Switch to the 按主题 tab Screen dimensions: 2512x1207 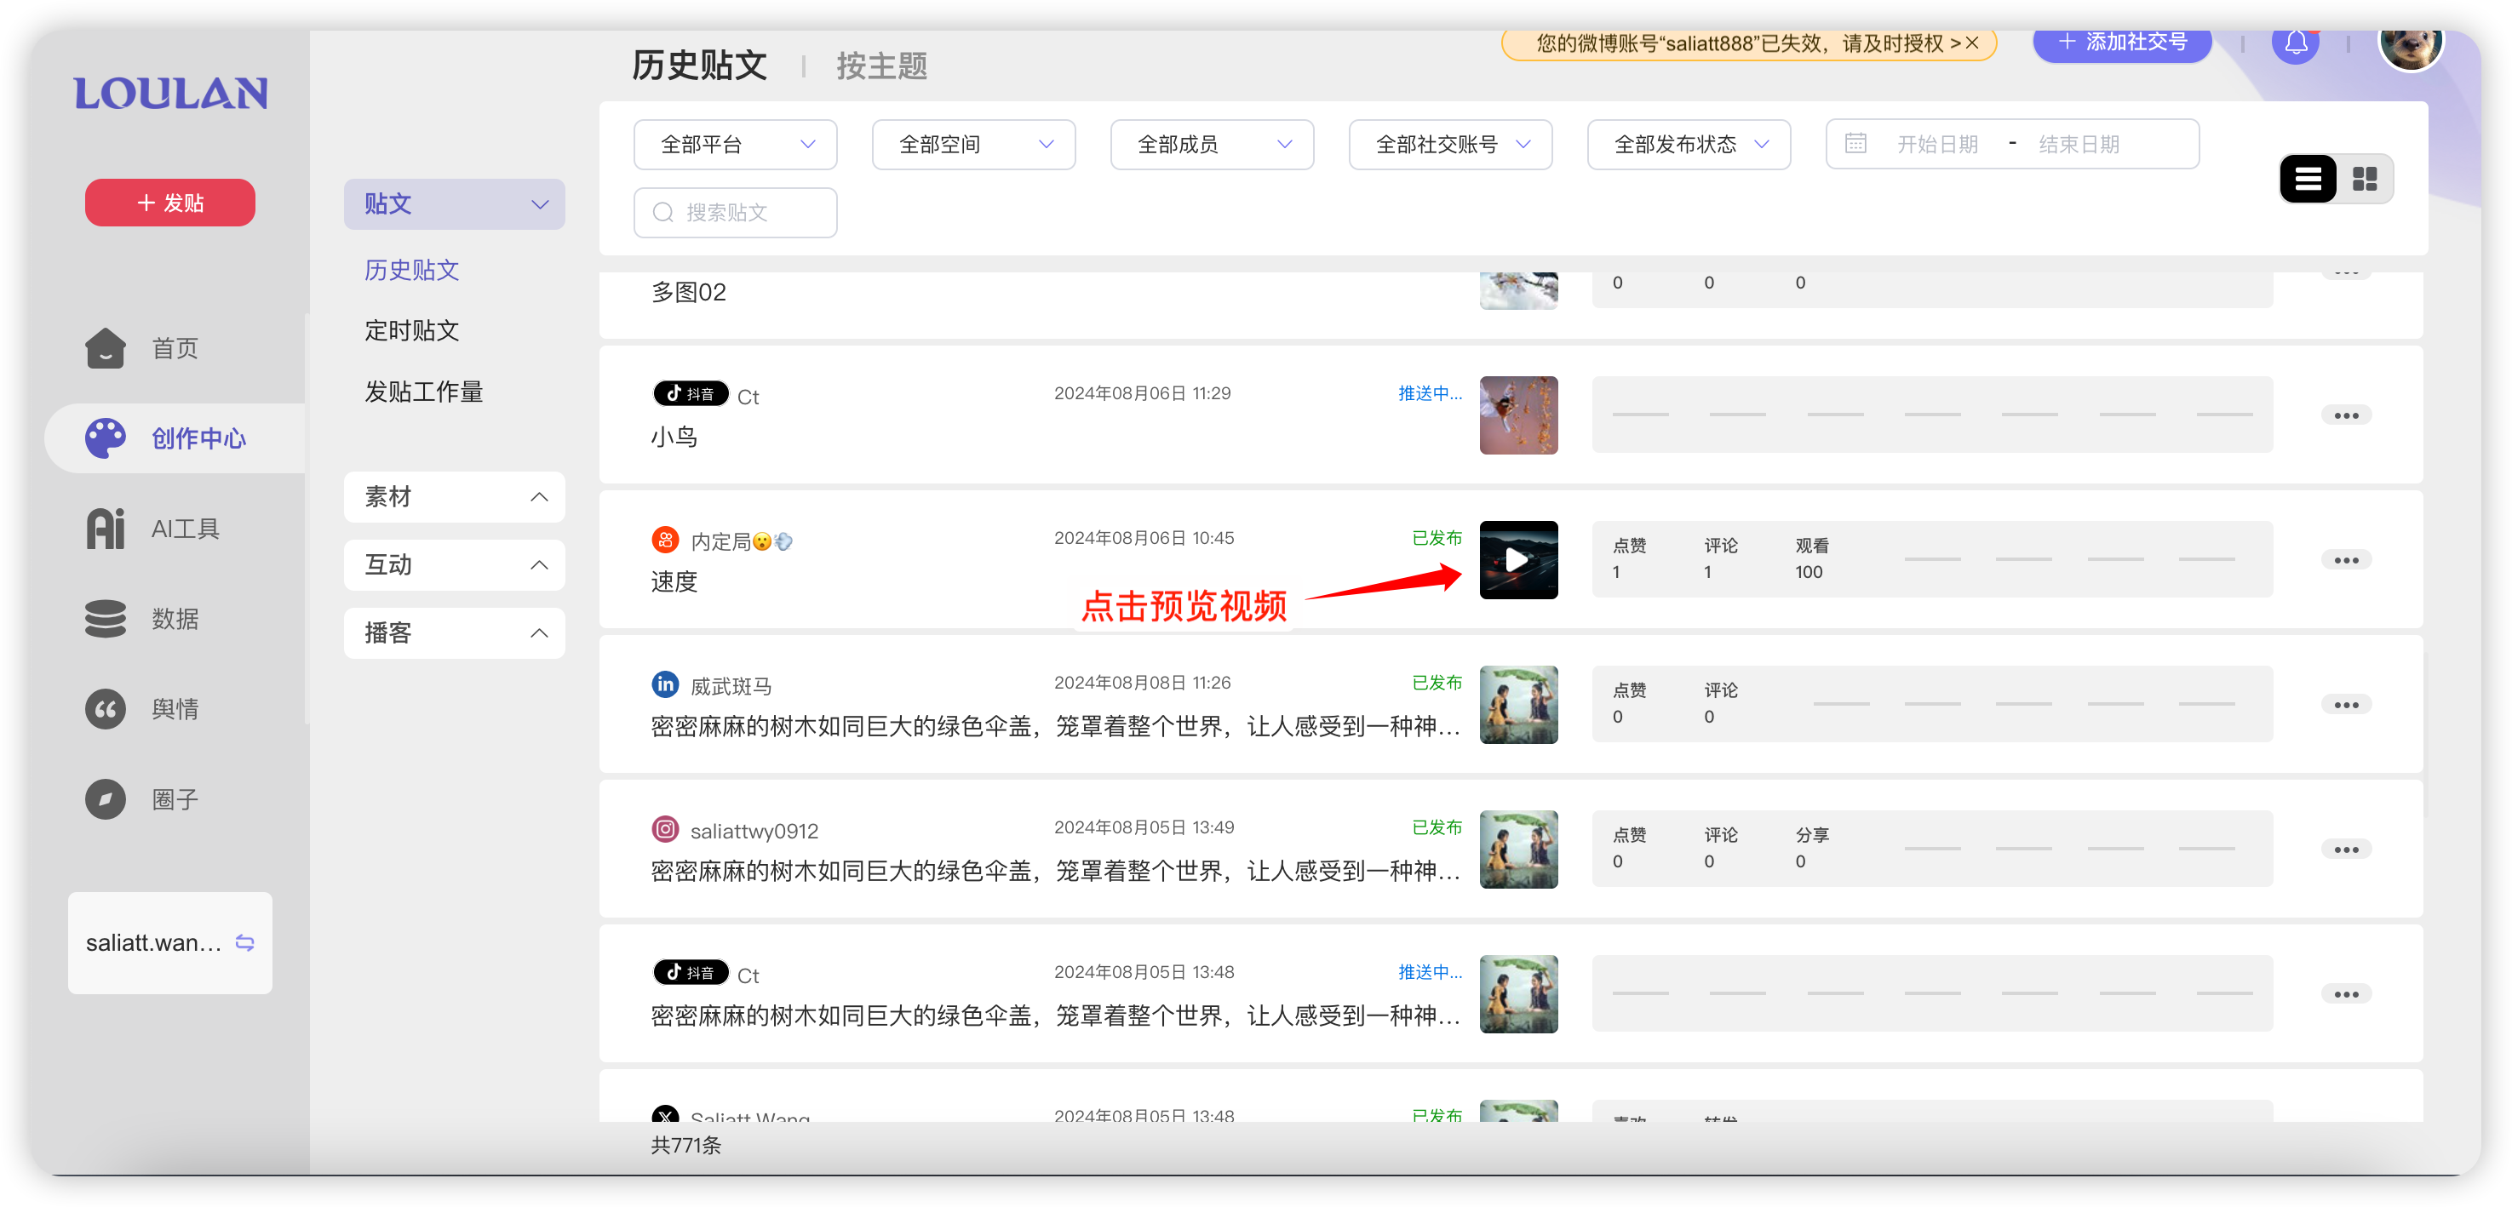[x=881, y=66]
